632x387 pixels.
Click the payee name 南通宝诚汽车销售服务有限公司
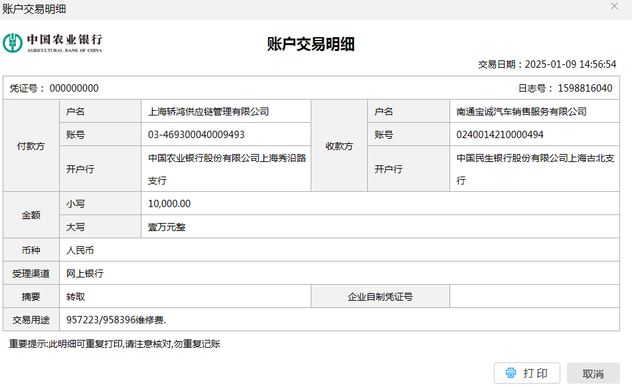pos(521,112)
